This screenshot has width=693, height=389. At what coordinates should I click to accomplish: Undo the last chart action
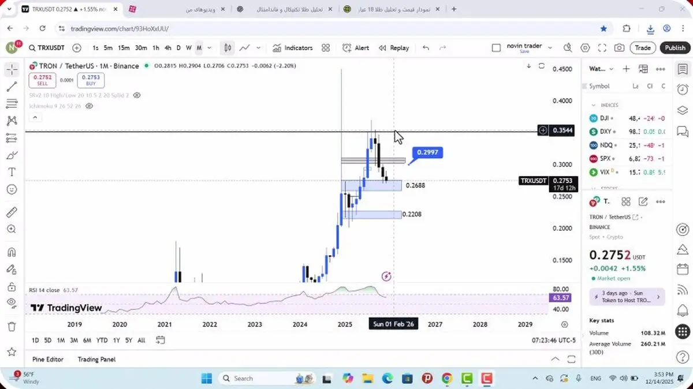[426, 48]
